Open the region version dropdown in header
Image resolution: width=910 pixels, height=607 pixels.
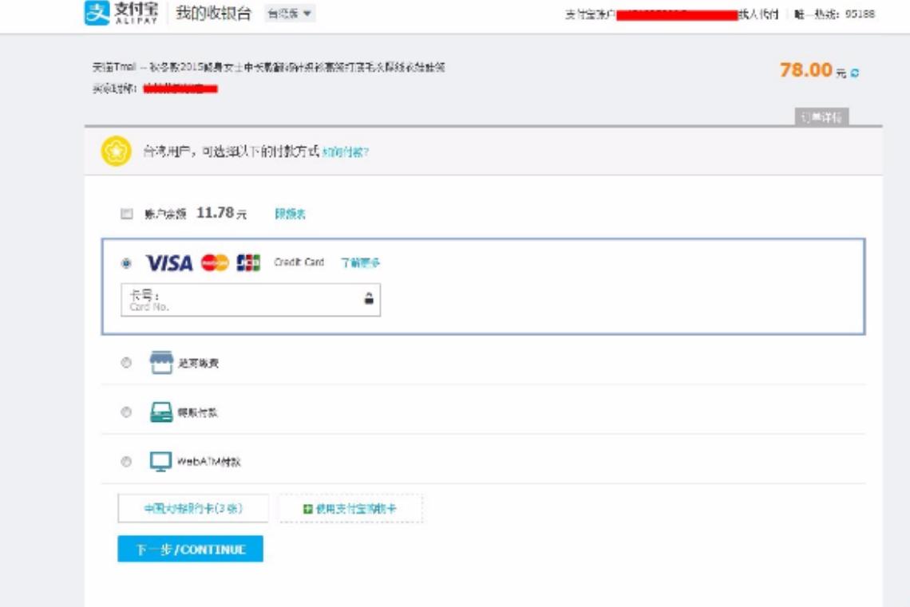click(290, 14)
